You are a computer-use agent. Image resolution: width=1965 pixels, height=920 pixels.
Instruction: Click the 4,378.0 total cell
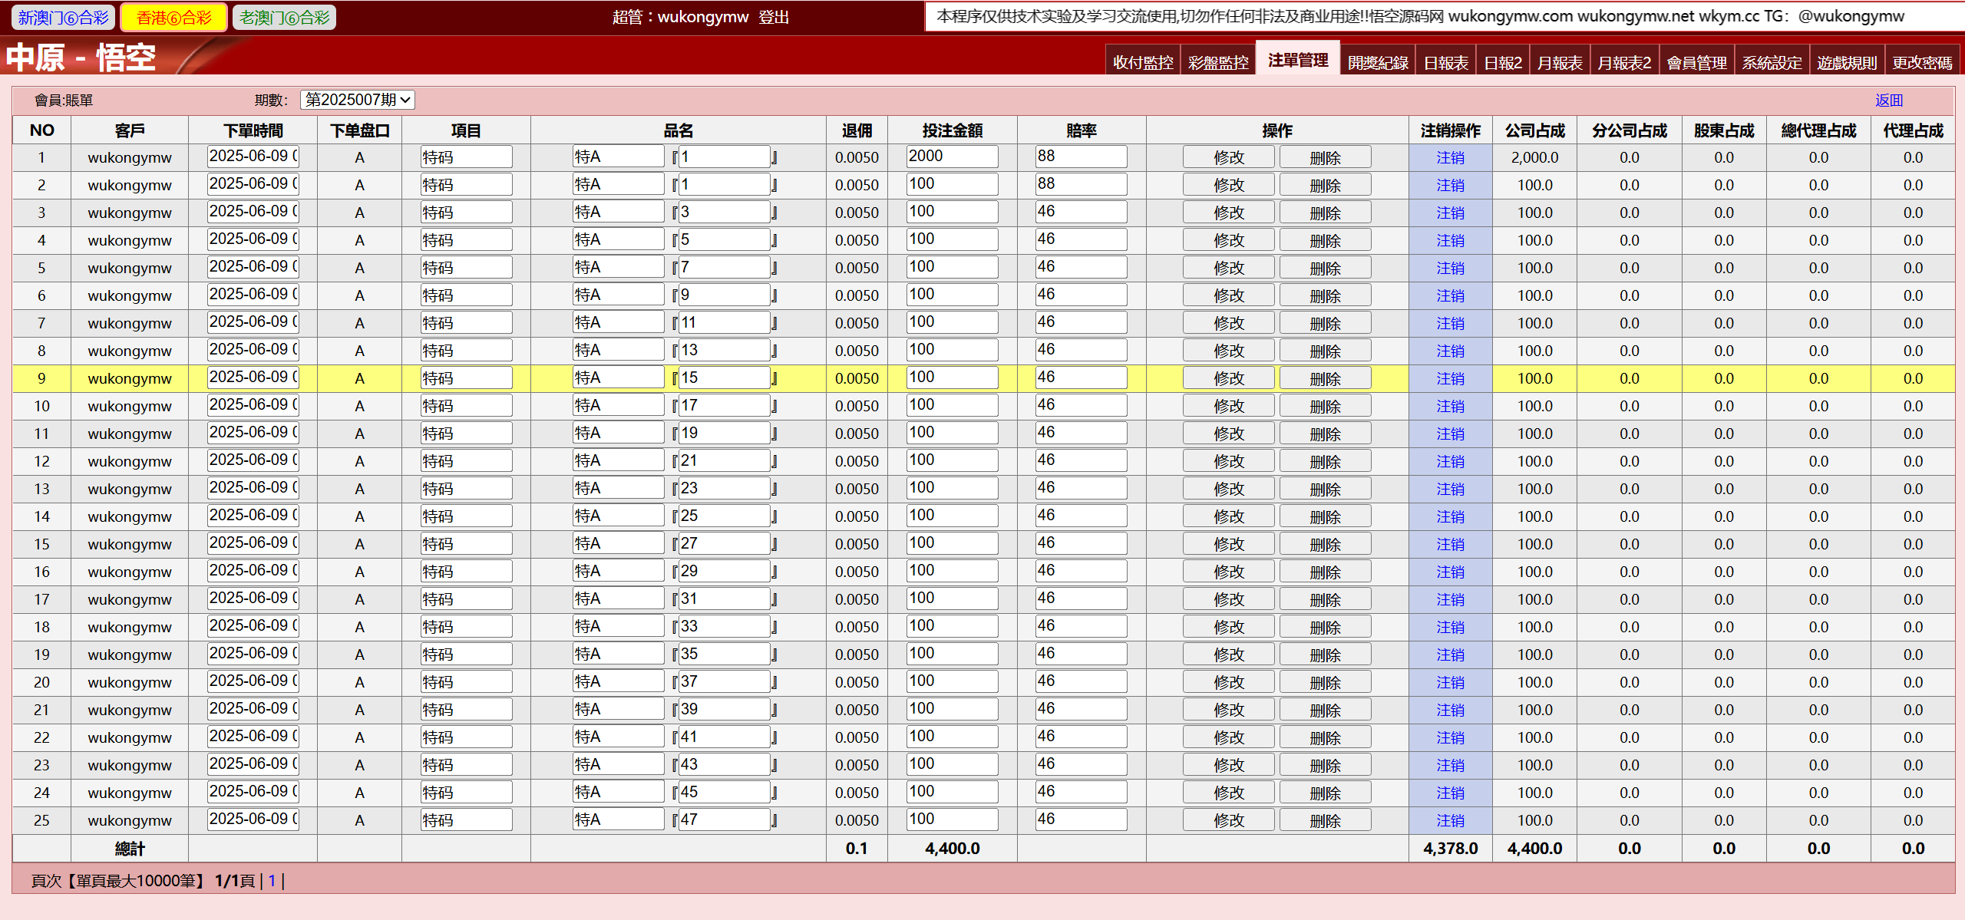(x=1450, y=849)
